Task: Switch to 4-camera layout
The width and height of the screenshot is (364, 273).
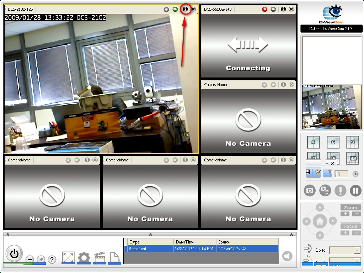Action: click(x=313, y=142)
